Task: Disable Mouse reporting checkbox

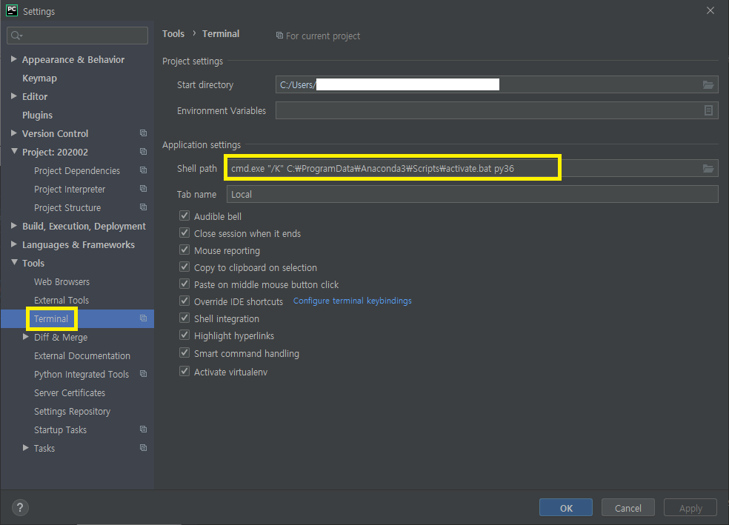Action: [x=184, y=250]
